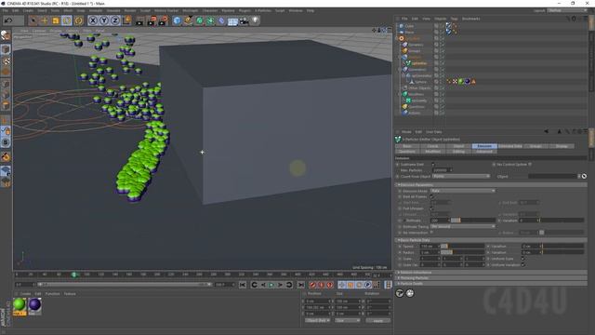The image size is (595, 335).
Task: Open the Tags menu in Object Manager
Action: point(454,19)
